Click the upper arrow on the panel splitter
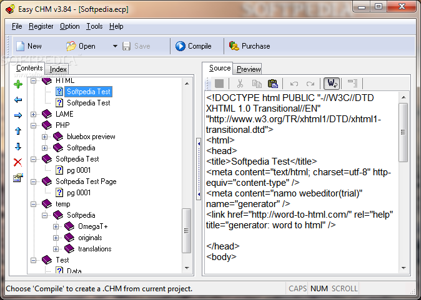Screen dimensions: 421x300 click(x=199, y=143)
